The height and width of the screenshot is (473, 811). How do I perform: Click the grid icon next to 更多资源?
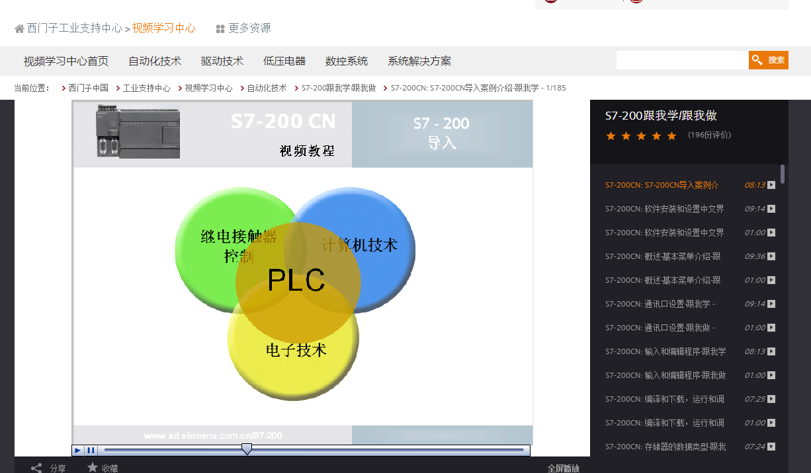pyautogui.click(x=220, y=28)
